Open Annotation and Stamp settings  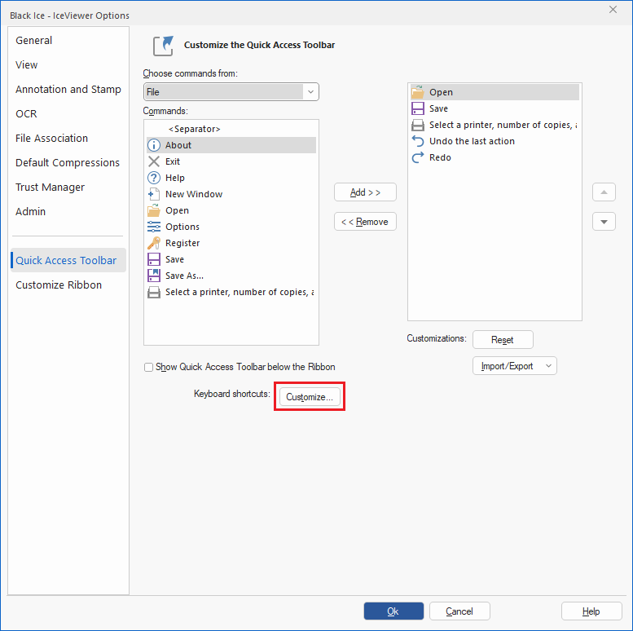click(68, 90)
